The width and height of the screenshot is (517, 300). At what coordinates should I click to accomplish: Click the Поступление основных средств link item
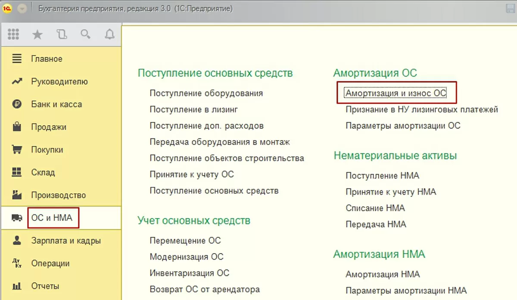point(214,191)
